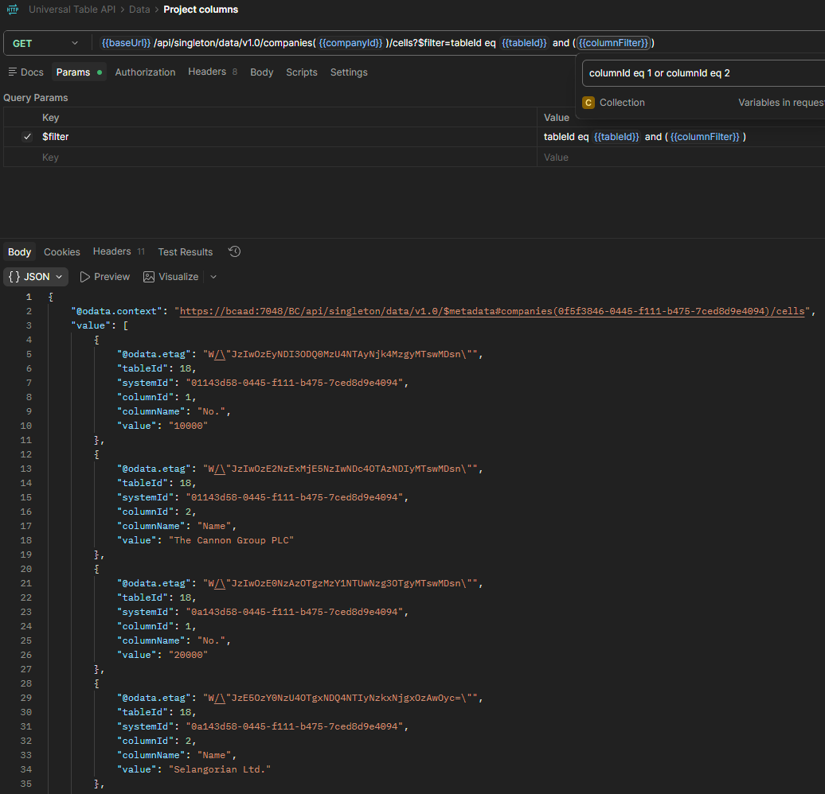Viewport: 825px width, 794px height.
Task: Open the request Body tab
Action: pos(261,72)
